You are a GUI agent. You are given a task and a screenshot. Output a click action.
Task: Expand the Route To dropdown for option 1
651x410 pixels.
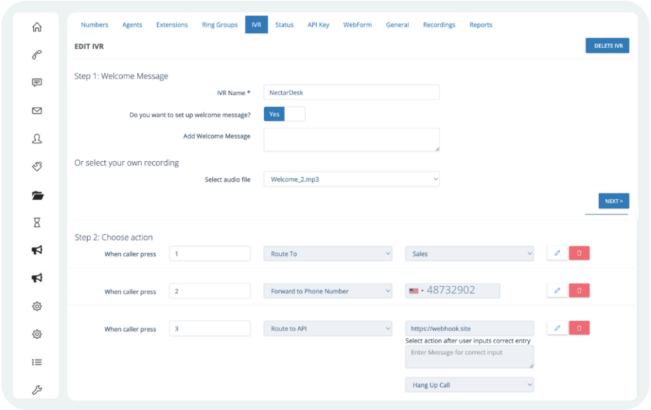click(x=327, y=253)
